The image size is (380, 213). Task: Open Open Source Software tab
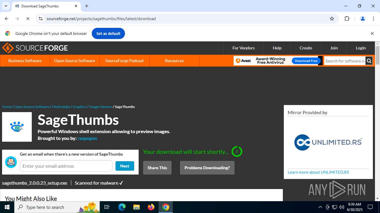coord(75,61)
